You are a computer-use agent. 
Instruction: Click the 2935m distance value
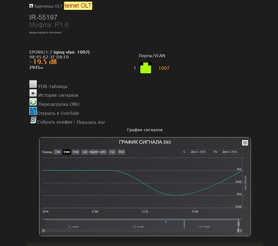click(x=36, y=68)
